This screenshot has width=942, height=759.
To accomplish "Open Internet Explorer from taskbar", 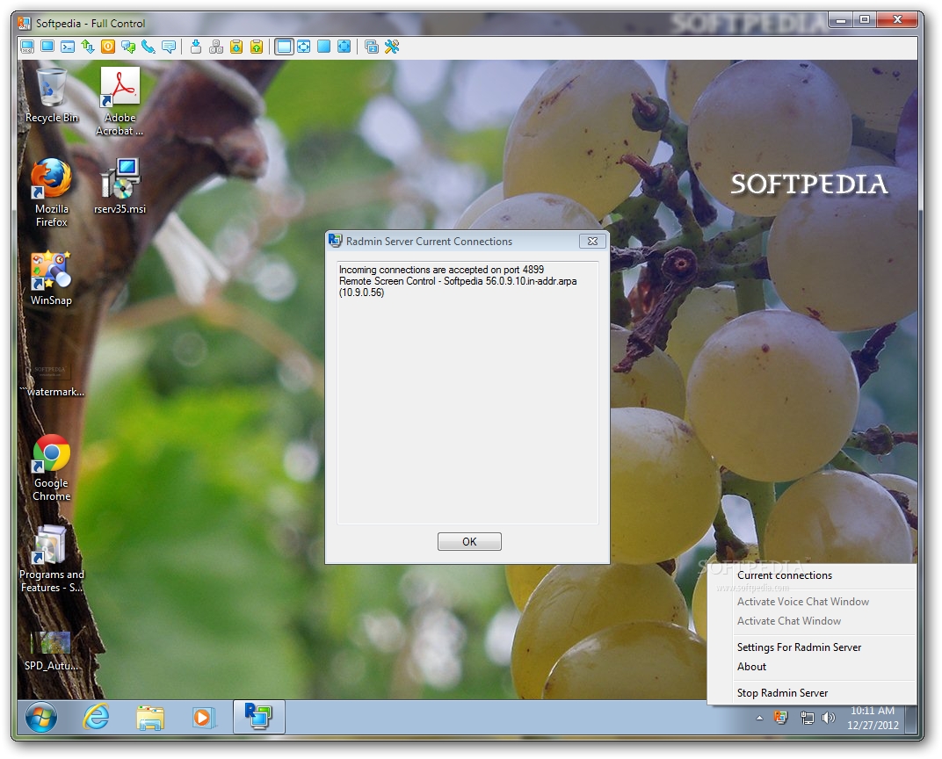I will [x=96, y=717].
